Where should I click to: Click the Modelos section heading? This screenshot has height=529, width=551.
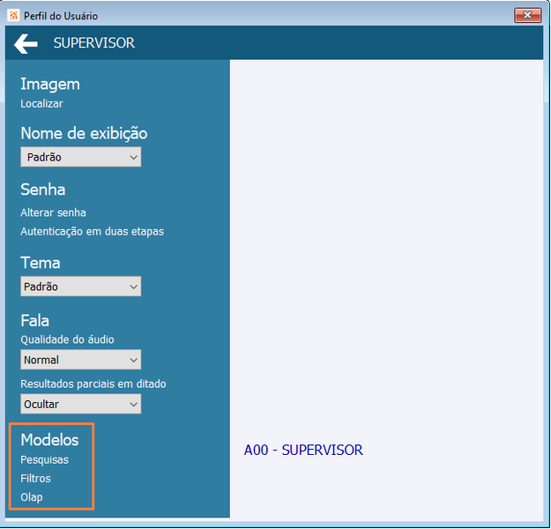pyautogui.click(x=49, y=440)
